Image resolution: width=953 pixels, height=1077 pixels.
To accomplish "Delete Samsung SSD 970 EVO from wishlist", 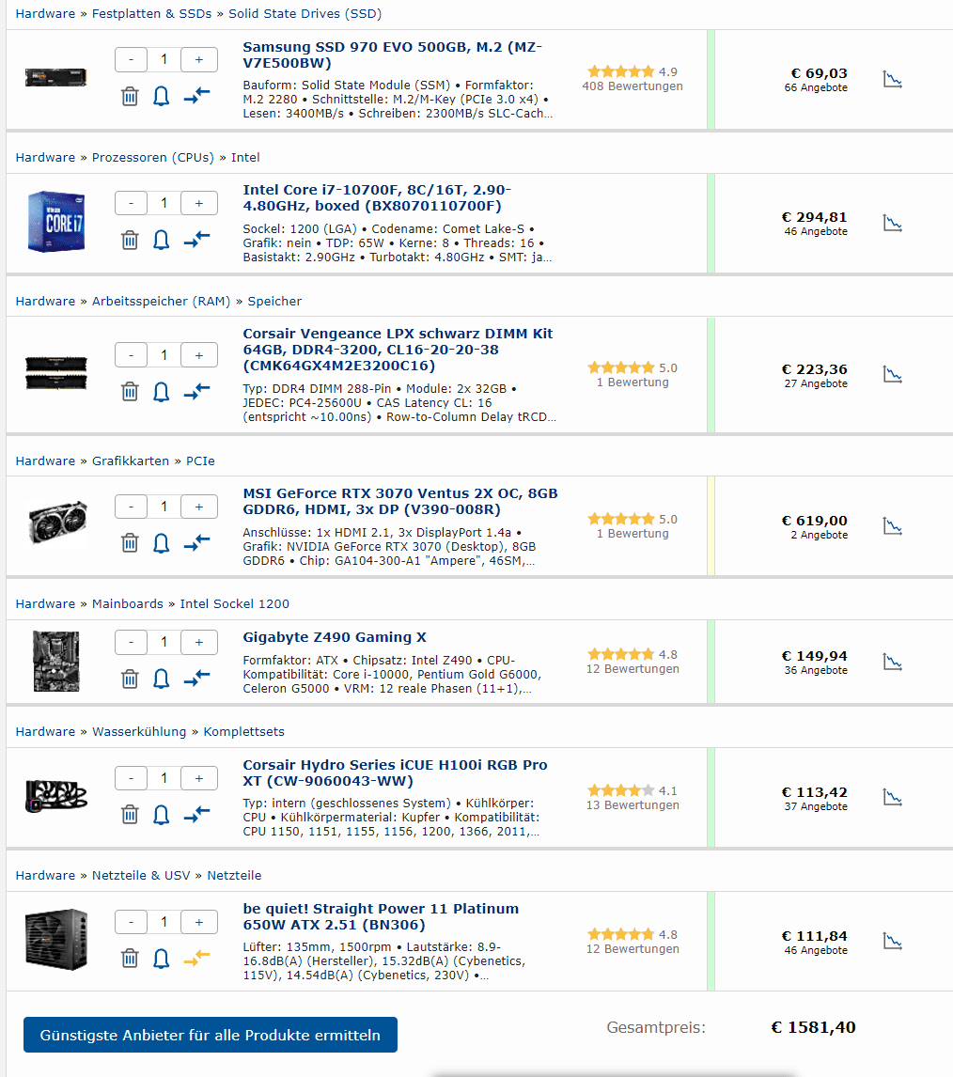I will 130,96.
